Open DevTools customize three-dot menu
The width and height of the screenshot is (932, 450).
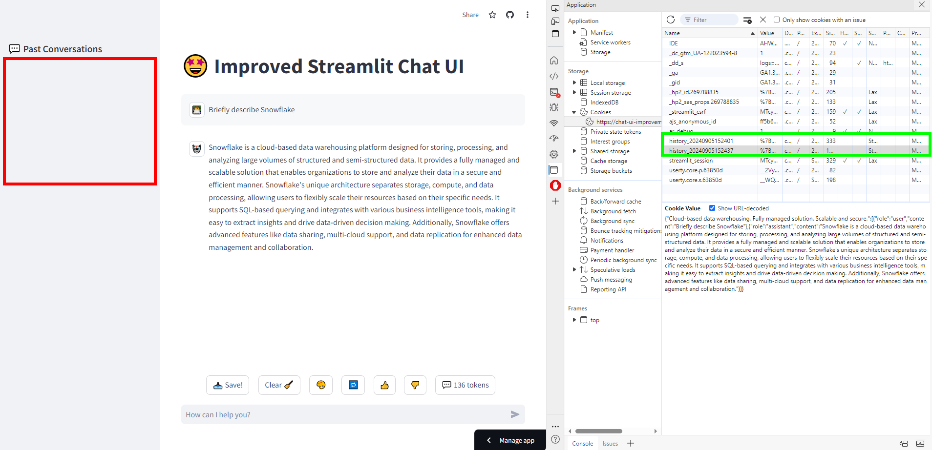(555, 427)
